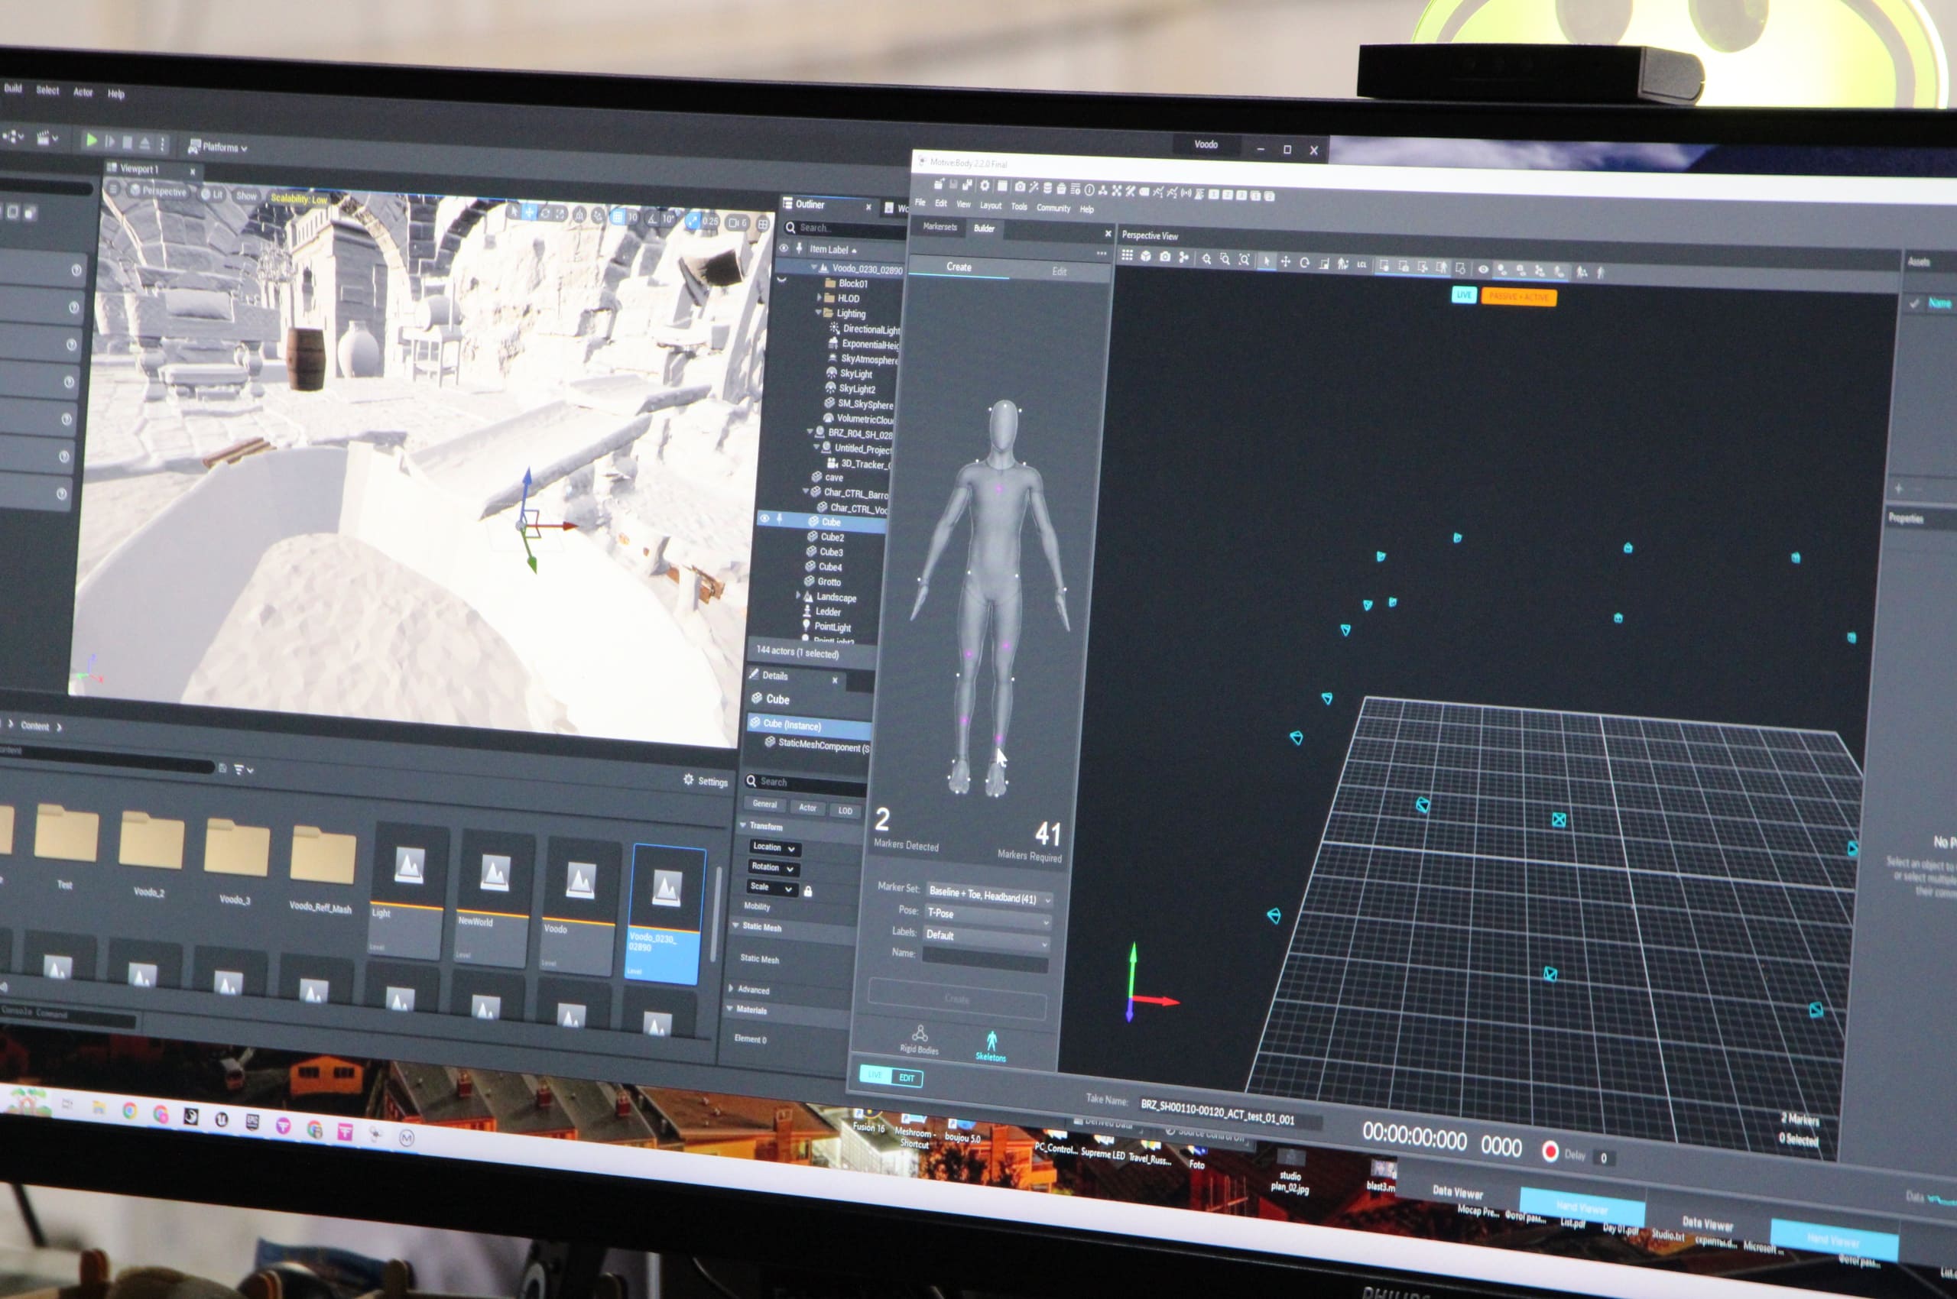Open the File menu in Motive
This screenshot has width=1957, height=1299.
pyautogui.click(x=920, y=202)
